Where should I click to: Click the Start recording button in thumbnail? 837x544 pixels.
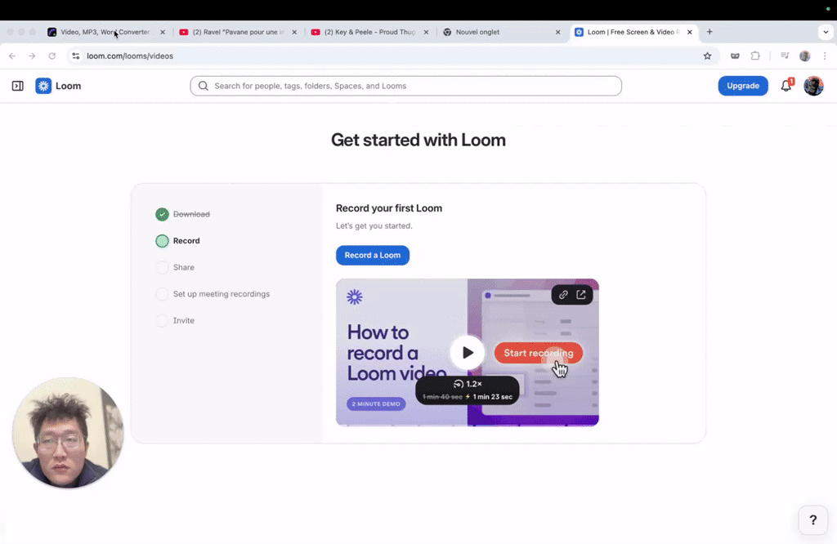pyautogui.click(x=538, y=353)
